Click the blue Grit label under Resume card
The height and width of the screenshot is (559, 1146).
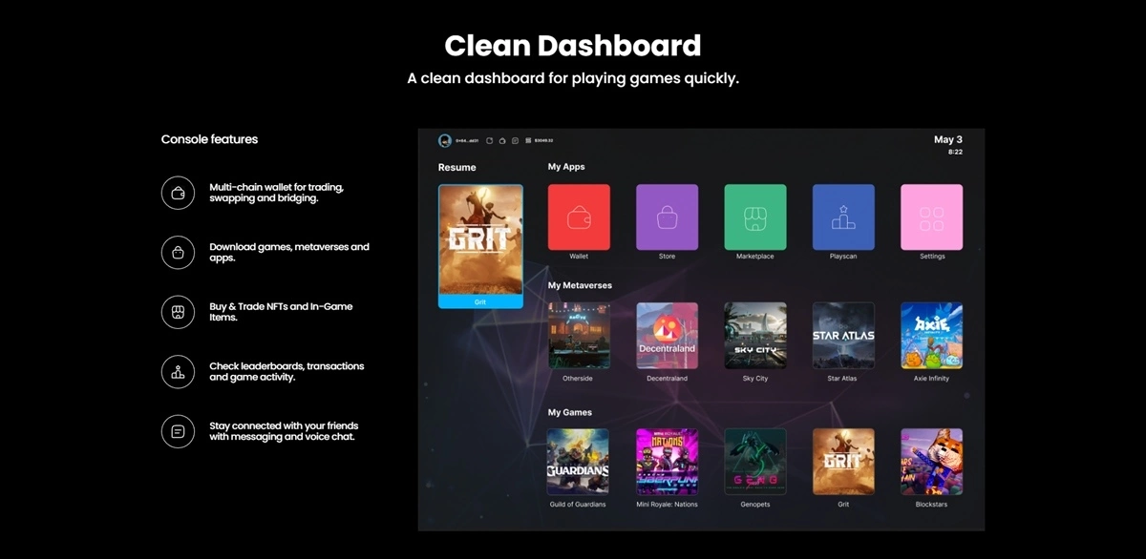coord(480,301)
